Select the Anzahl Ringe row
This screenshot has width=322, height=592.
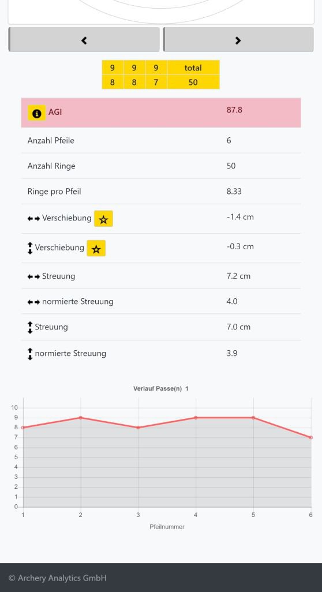[161, 166]
